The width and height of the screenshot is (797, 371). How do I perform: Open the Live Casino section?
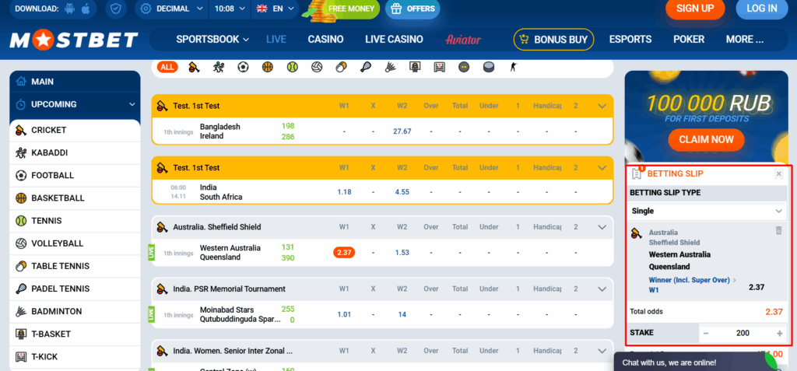[394, 40]
